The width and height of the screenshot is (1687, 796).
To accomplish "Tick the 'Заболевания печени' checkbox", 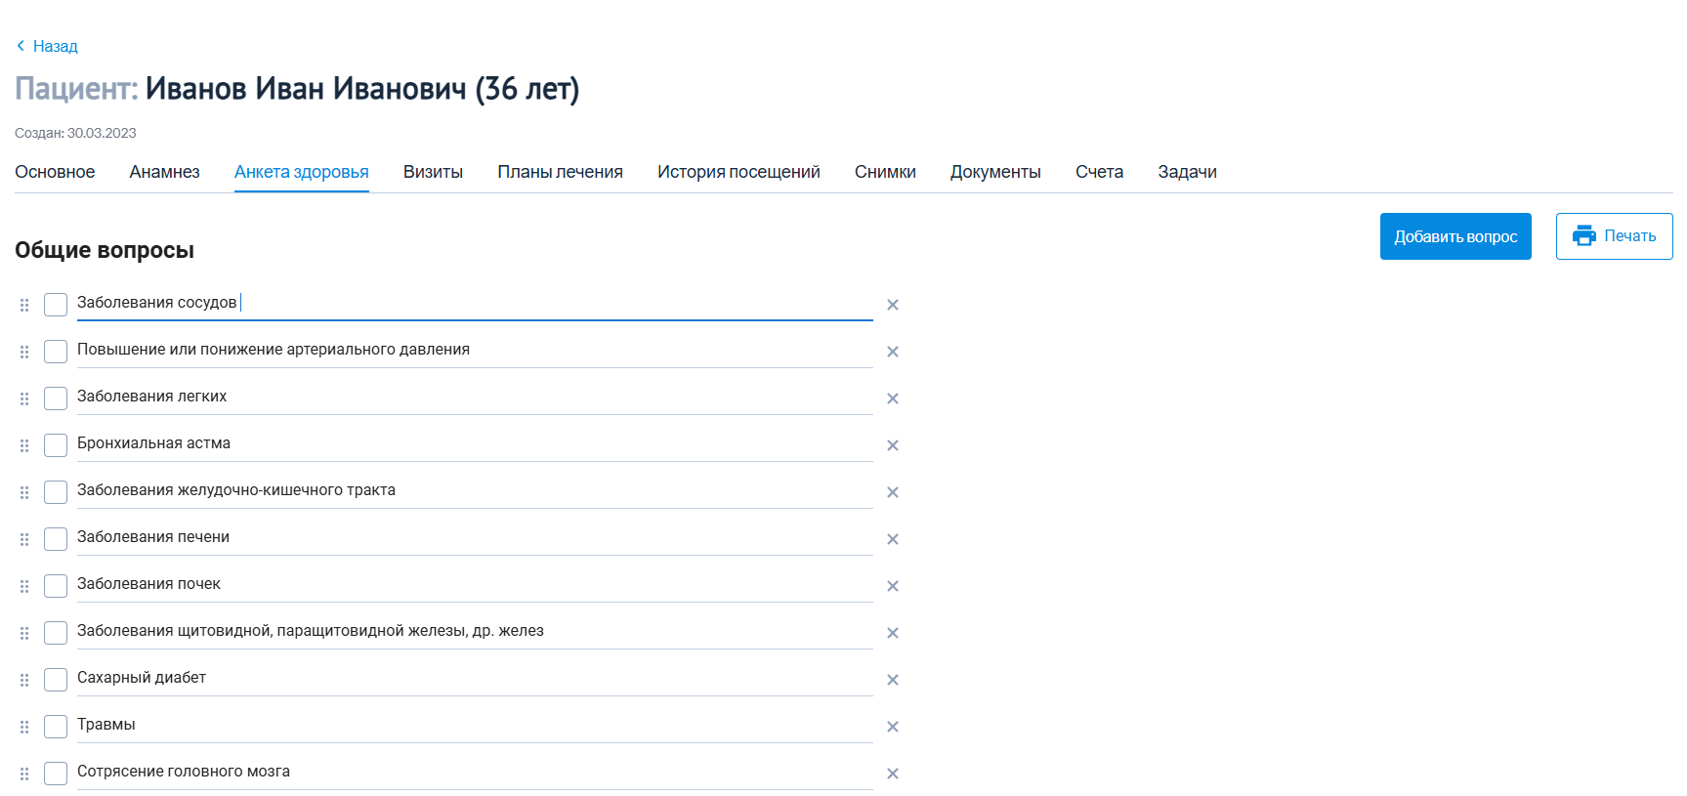I will pyautogui.click(x=56, y=539).
